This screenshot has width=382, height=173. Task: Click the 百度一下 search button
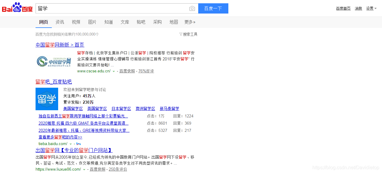(x=213, y=8)
